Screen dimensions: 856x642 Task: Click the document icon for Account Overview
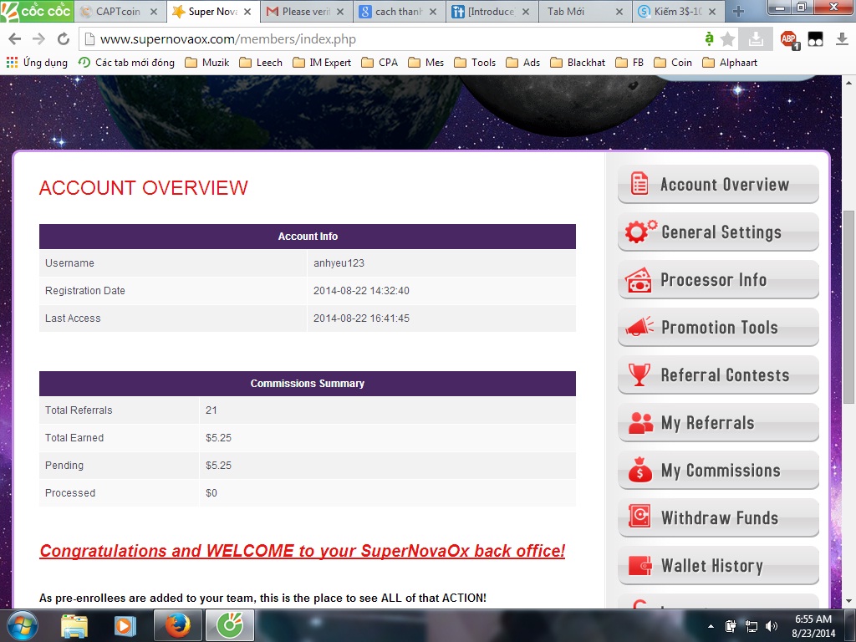pos(639,183)
